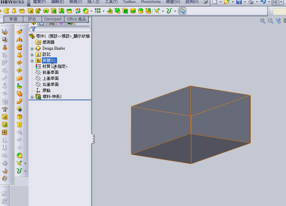Select the Extruded Surface tool in surfaces toolbar

point(19,32)
